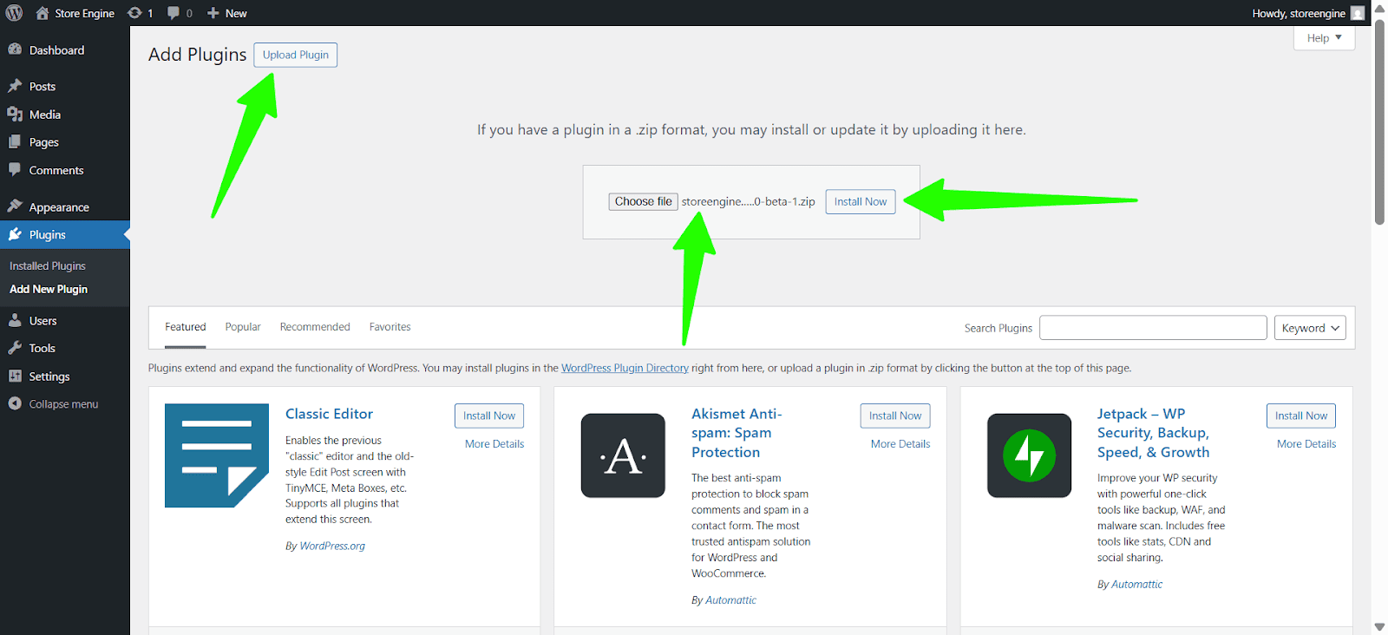Click the Jetpack plugin title link

[1153, 433]
